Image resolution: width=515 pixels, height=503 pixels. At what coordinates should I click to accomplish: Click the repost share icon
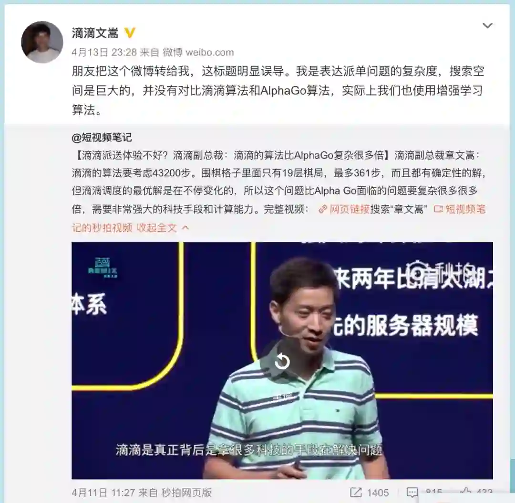356,492
